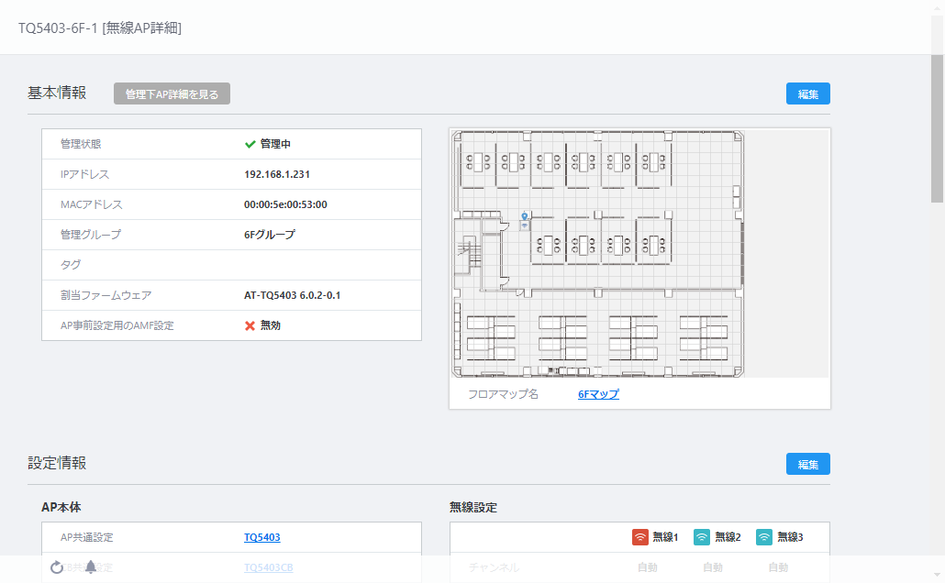Click the refresh icon in bottom bar

[57, 567]
